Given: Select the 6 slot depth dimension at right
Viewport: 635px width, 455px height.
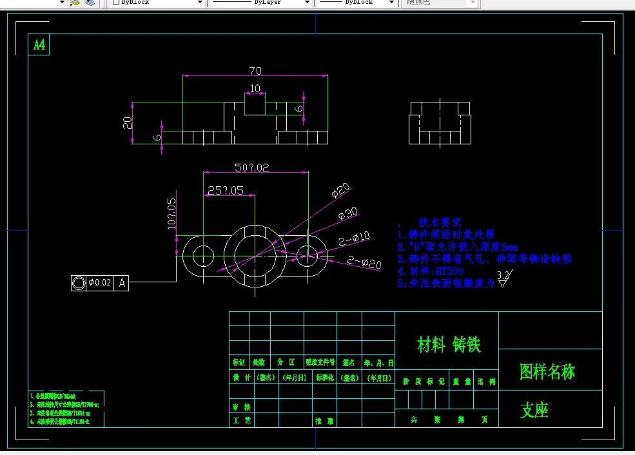Looking at the screenshot, I should click(298, 108).
